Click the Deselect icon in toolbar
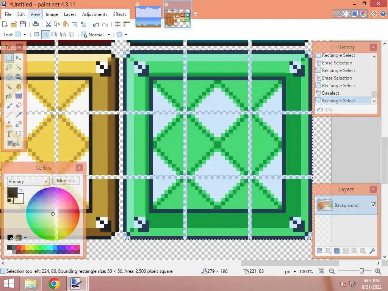 tap(83, 24)
